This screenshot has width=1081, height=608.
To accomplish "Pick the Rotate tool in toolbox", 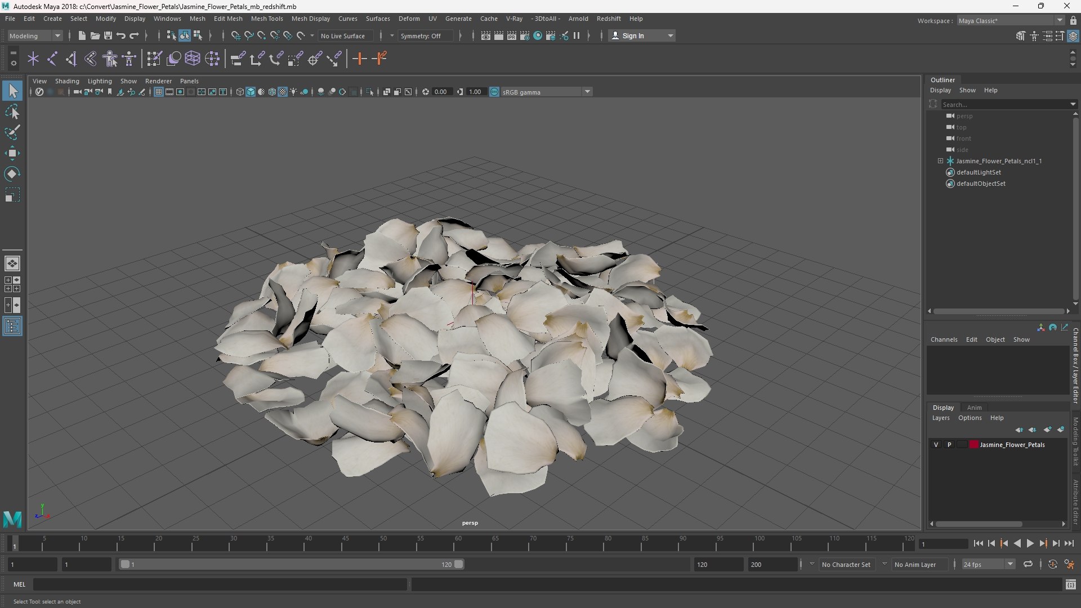I will 12,174.
